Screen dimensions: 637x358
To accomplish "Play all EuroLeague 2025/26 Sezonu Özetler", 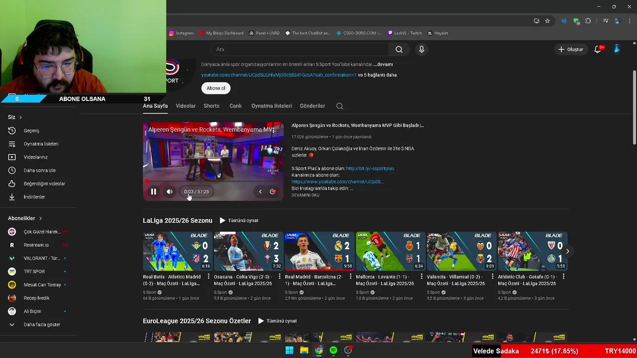I will pyautogui.click(x=277, y=321).
